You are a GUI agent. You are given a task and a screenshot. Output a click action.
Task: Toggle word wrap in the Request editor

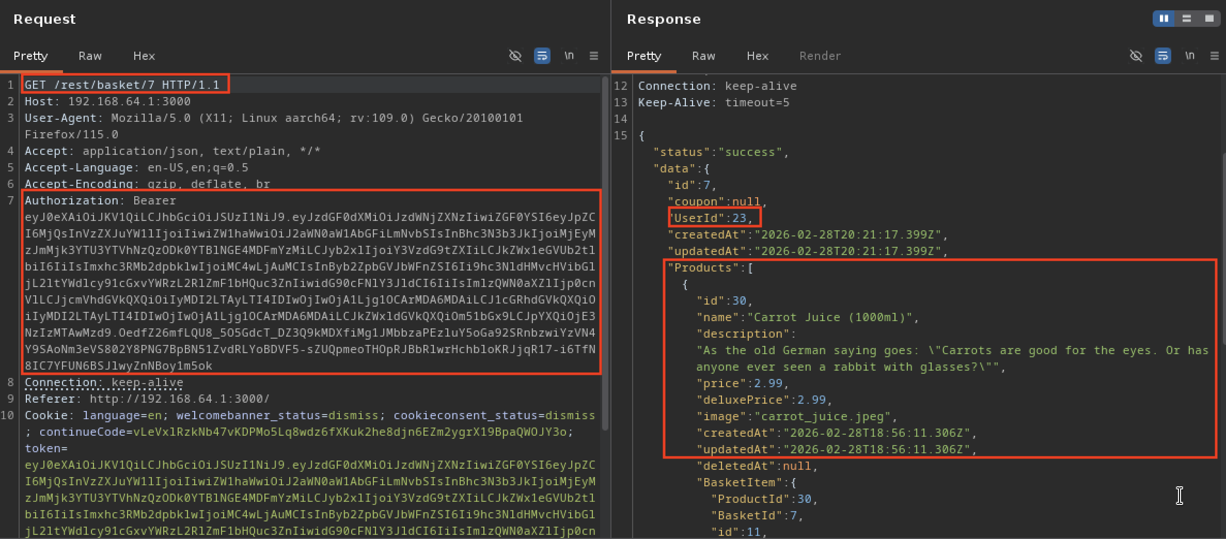[x=542, y=56]
